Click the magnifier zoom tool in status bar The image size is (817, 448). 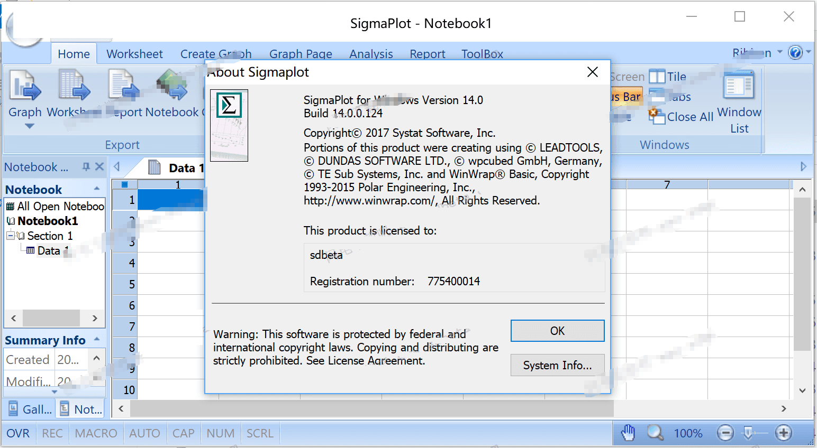[655, 433]
